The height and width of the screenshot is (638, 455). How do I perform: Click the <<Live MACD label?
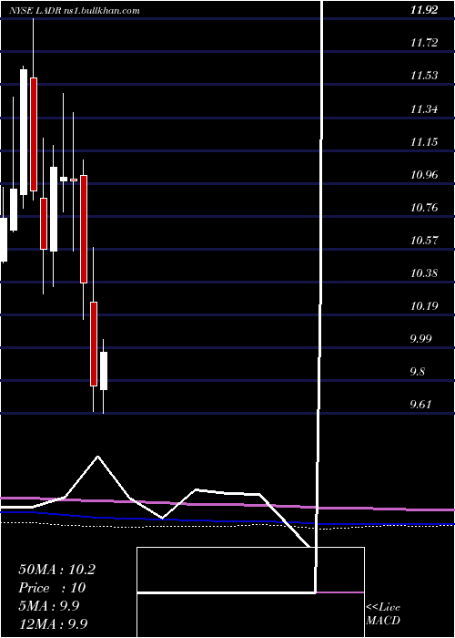point(383,614)
